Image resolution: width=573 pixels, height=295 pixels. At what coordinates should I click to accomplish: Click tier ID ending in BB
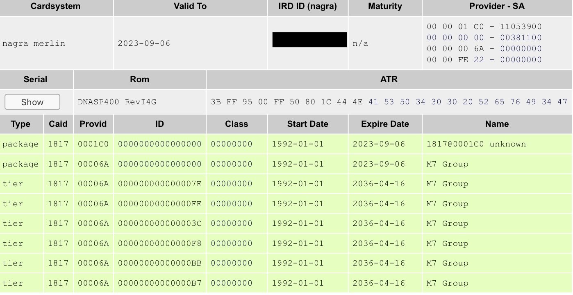tap(160, 263)
